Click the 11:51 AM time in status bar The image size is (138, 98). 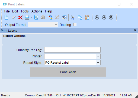point(126,95)
